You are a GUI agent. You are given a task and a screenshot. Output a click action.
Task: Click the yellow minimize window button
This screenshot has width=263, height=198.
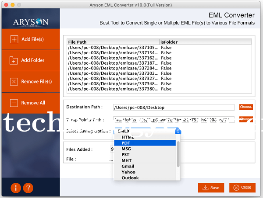coord(13,5)
